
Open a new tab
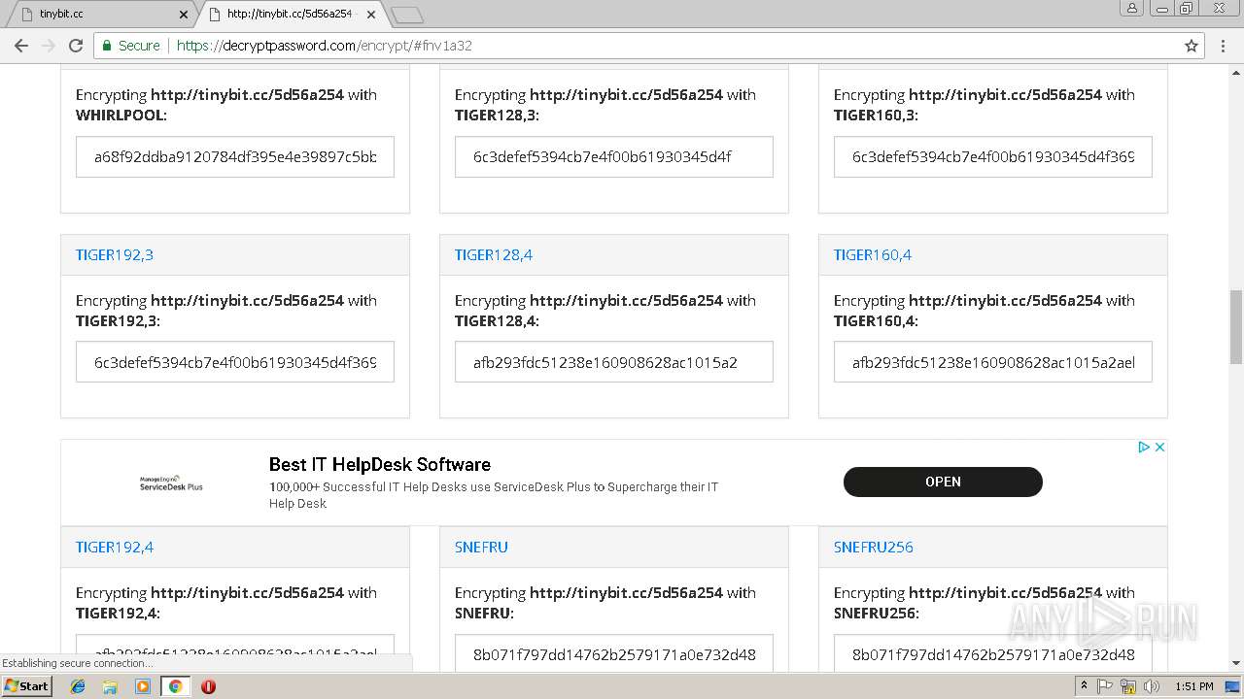coord(406,15)
